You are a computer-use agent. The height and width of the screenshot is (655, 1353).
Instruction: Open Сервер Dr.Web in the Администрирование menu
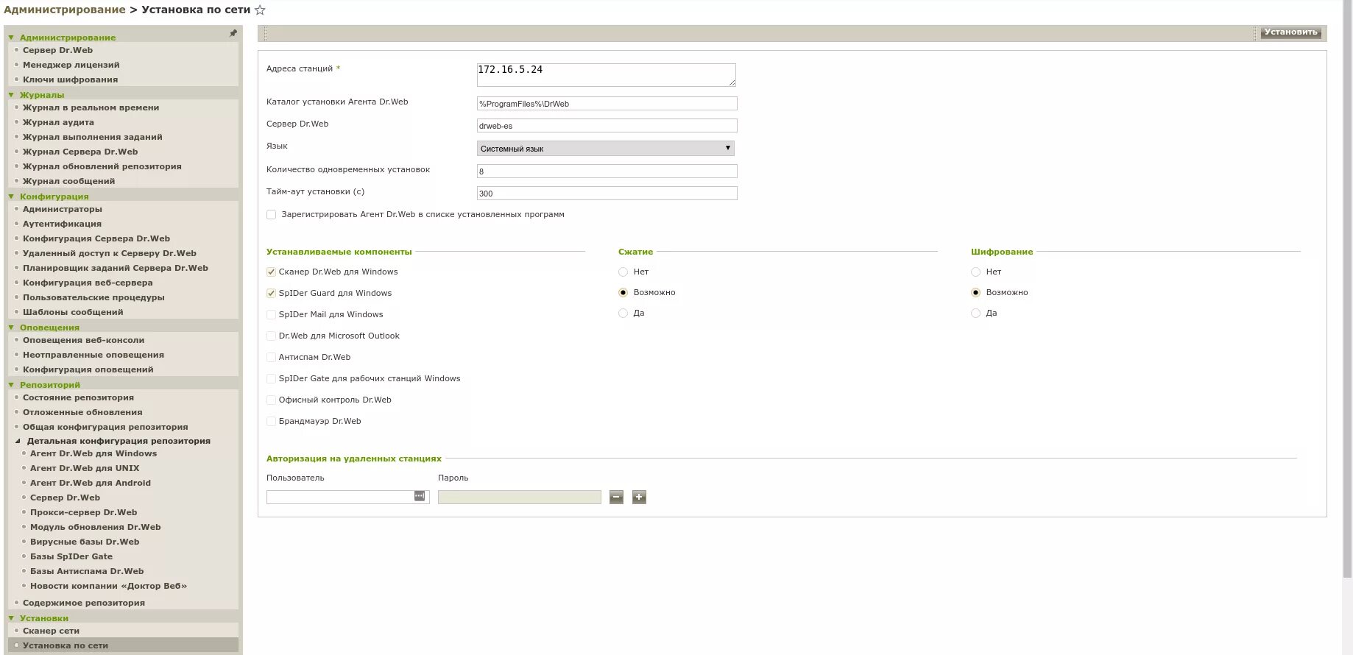coord(57,50)
